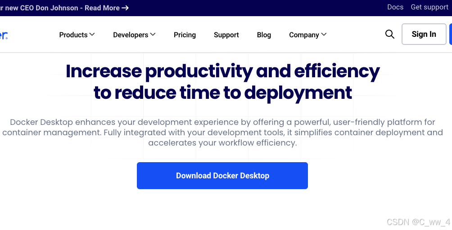This screenshot has height=230, width=452.
Task: Open the Blog page
Action: point(264,35)
